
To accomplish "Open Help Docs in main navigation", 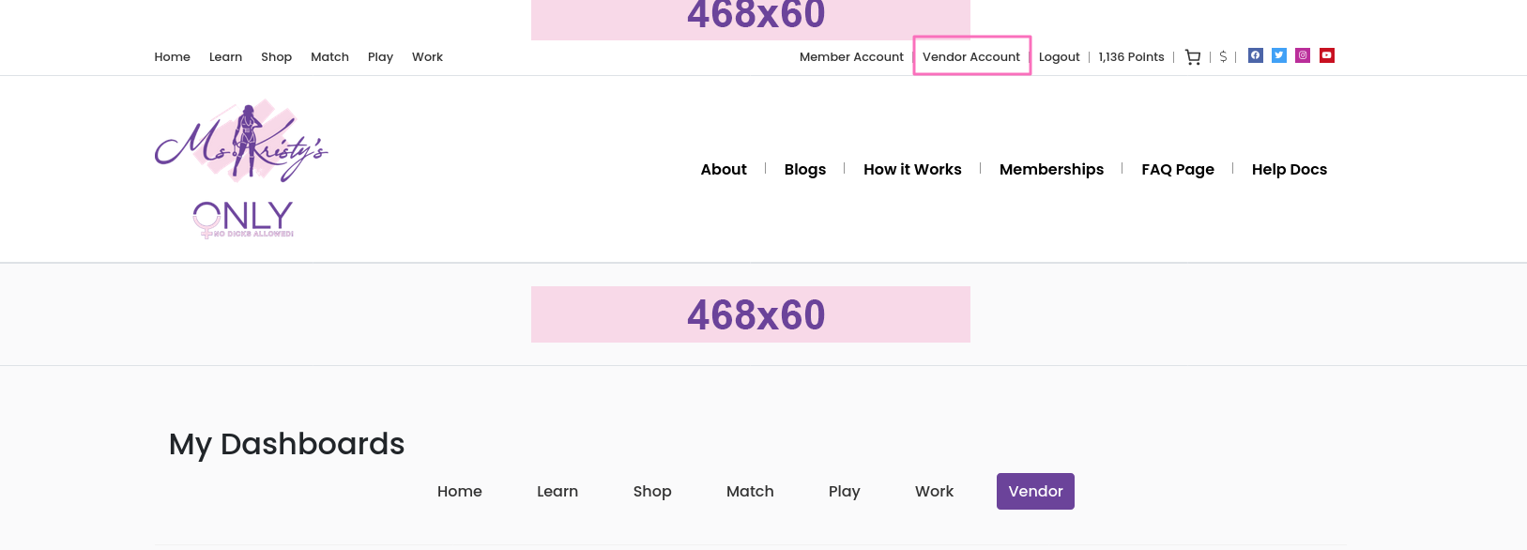I will [x=1290, y=170].
